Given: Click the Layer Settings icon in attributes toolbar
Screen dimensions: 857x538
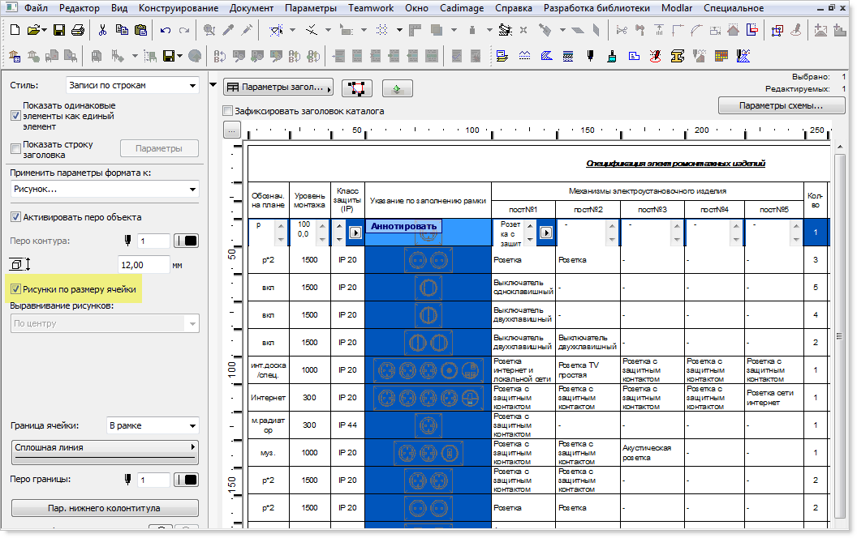Looking at the screenshot, I should pos(502,56).
